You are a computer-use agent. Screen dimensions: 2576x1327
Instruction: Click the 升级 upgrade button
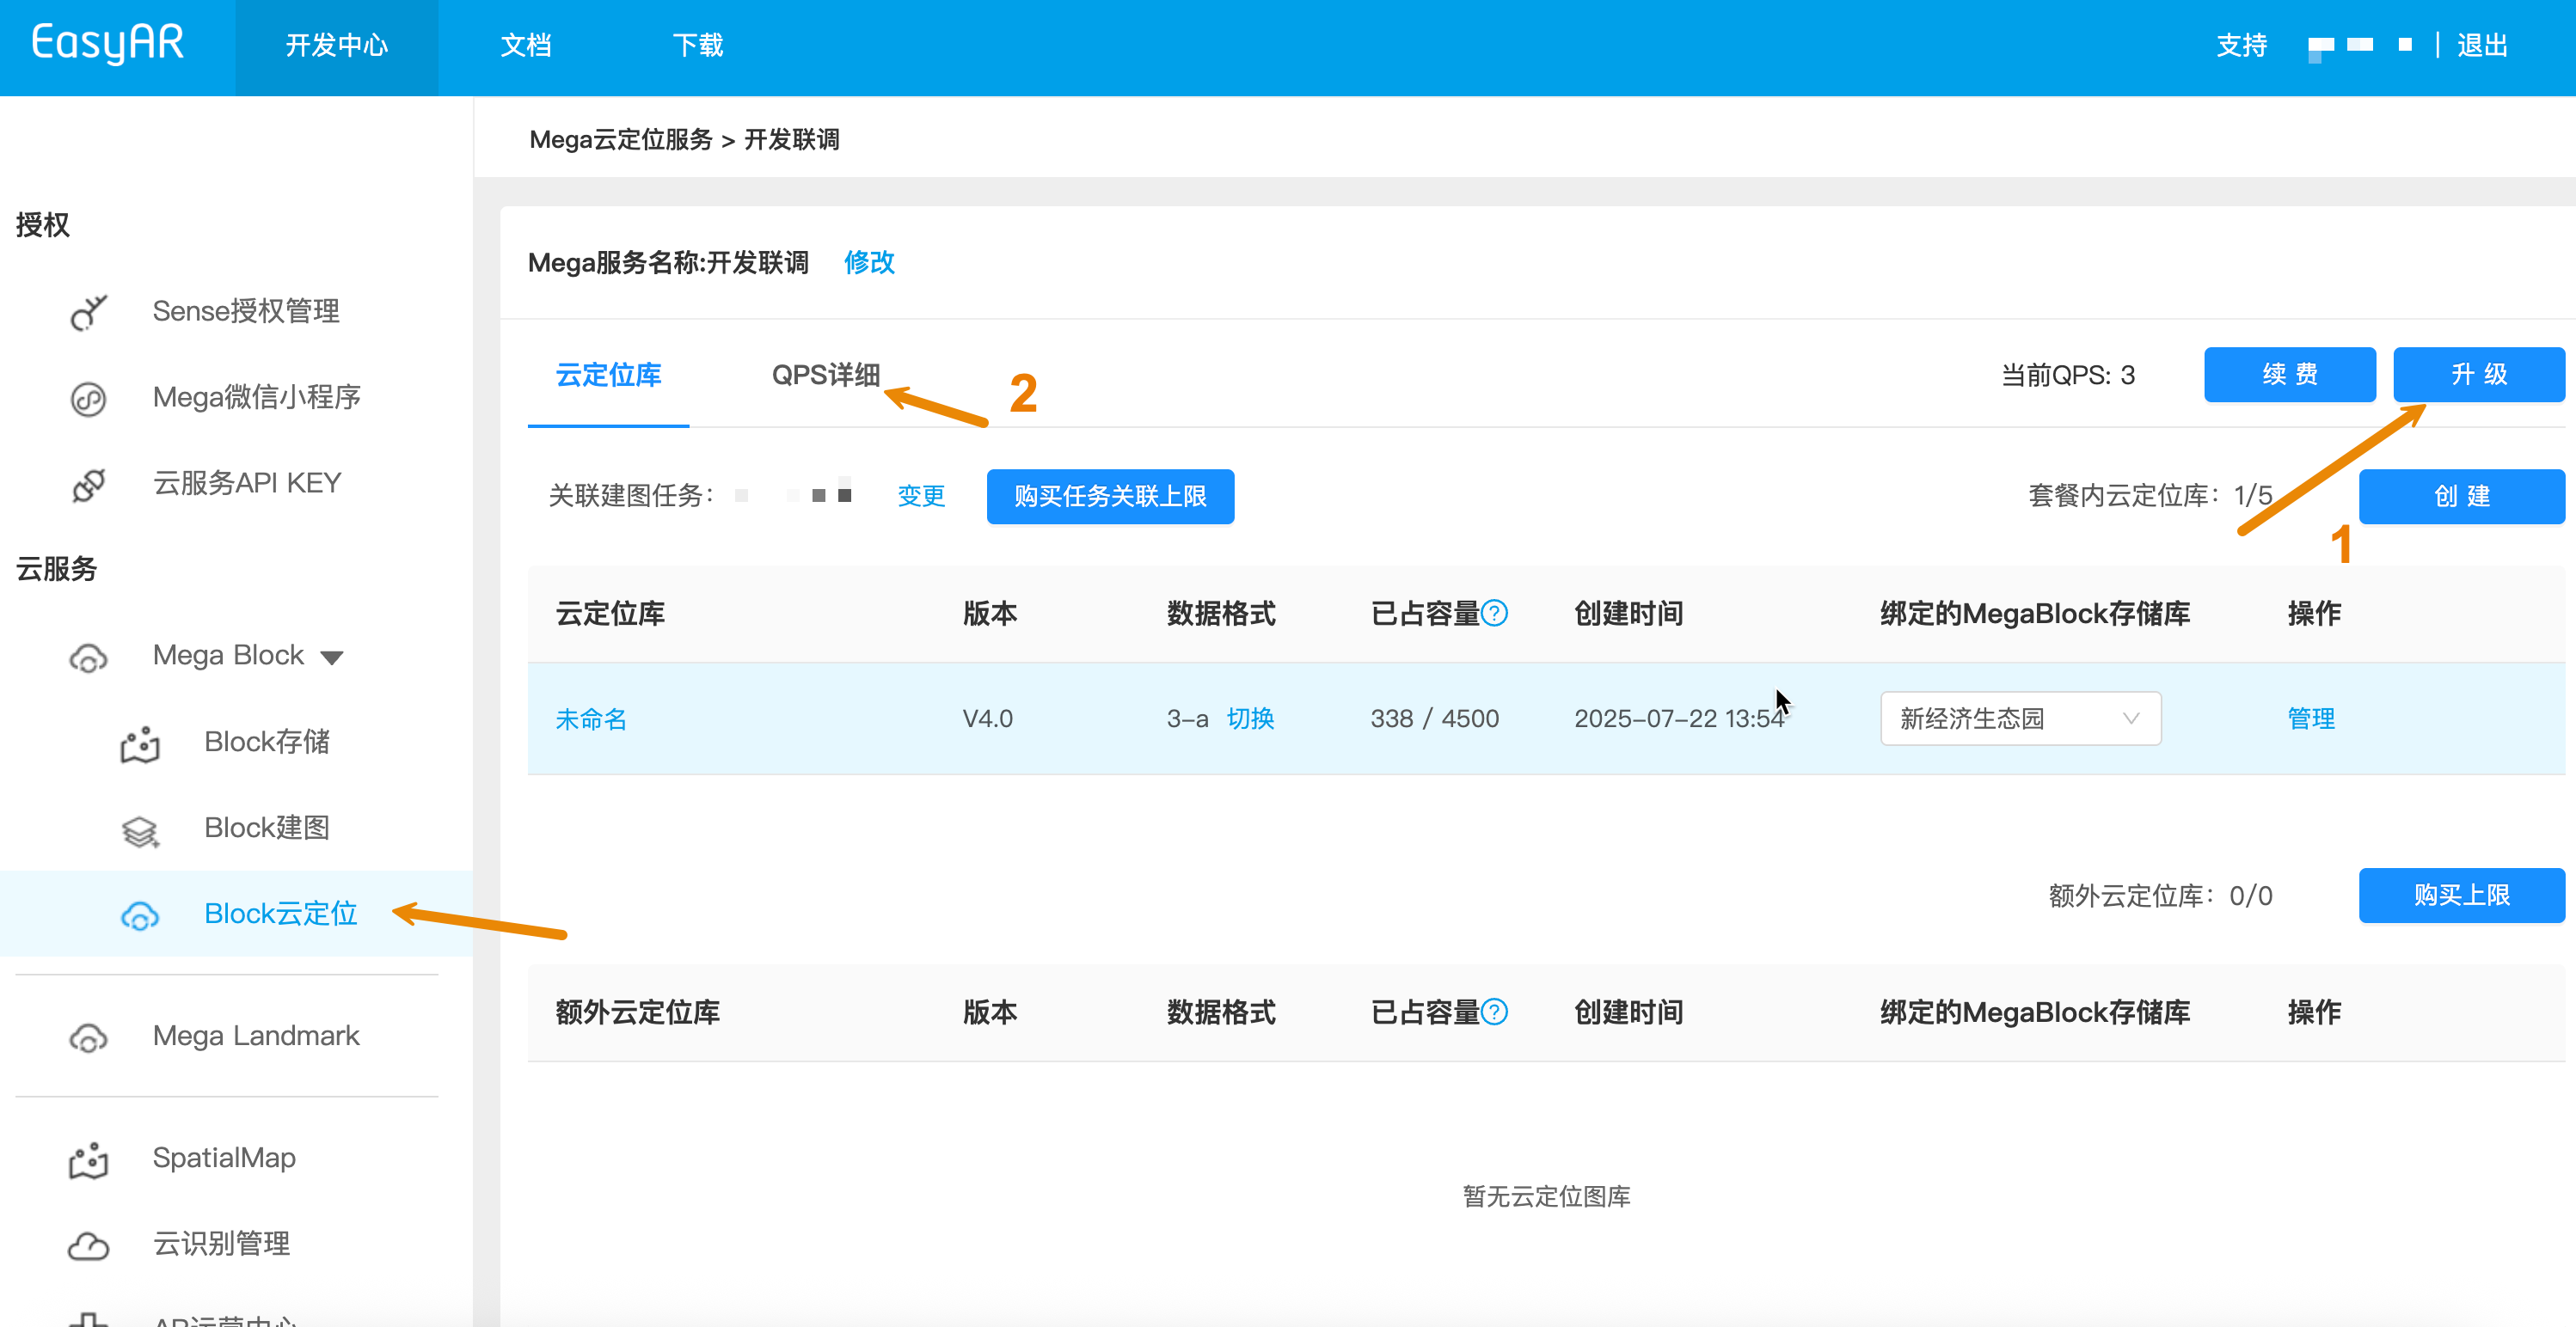coord(2478,375)
